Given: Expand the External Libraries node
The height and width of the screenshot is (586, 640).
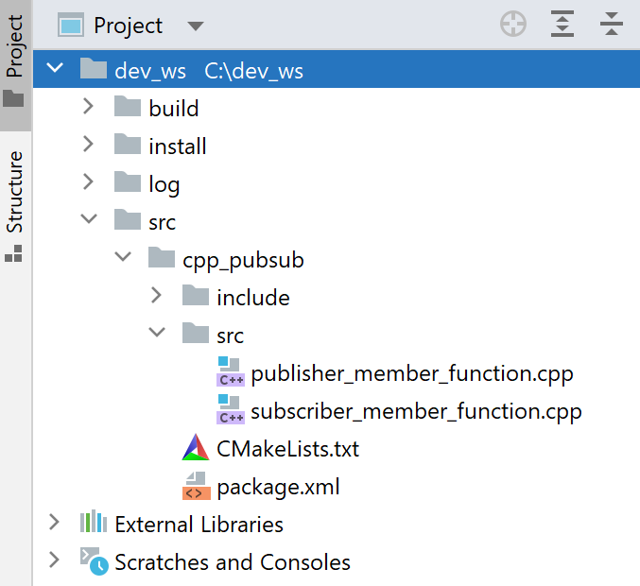Looking at the screenshot, I should [55, 523].
